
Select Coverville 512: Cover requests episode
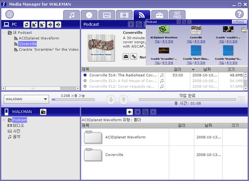pyautogui.click(x=162, y=87)
